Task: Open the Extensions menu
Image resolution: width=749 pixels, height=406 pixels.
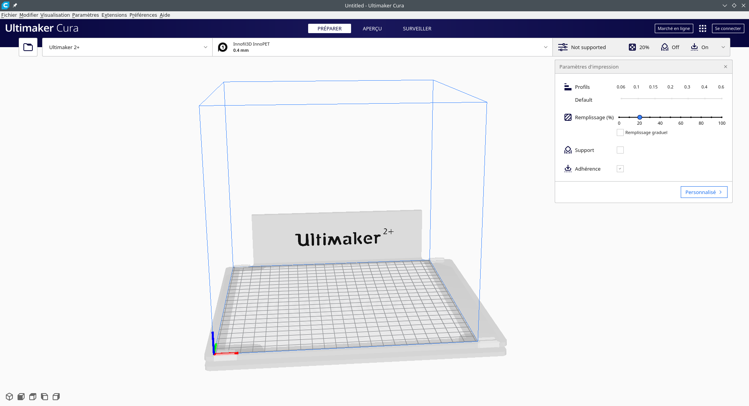Action: click(114, 15)
